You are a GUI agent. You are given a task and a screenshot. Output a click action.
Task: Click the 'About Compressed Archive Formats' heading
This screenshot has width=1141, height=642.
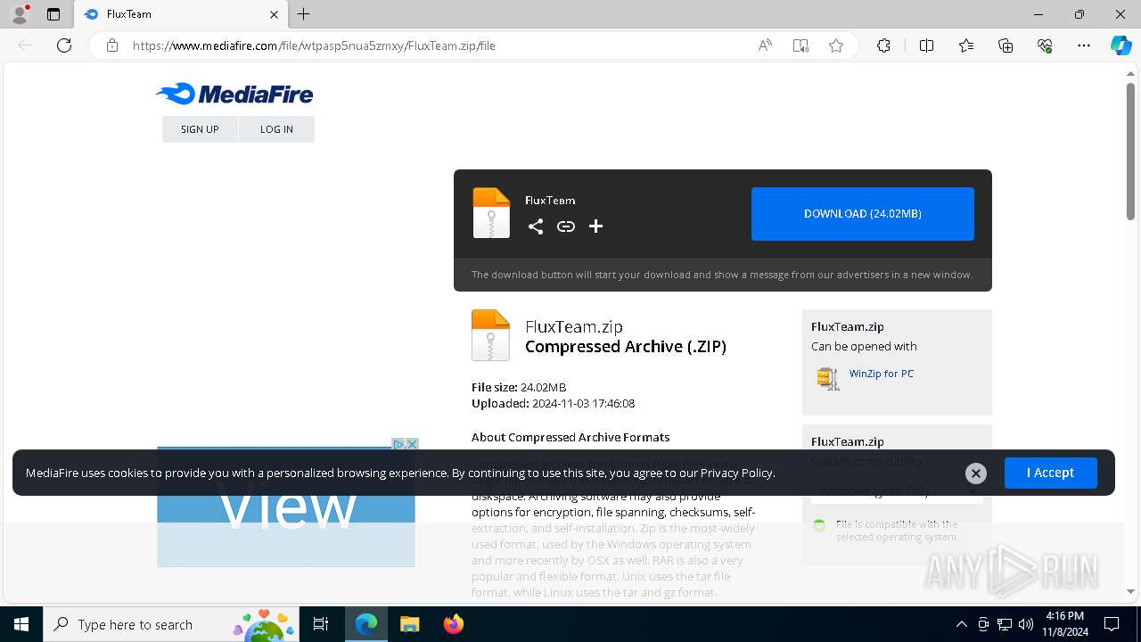click(570, 437)
